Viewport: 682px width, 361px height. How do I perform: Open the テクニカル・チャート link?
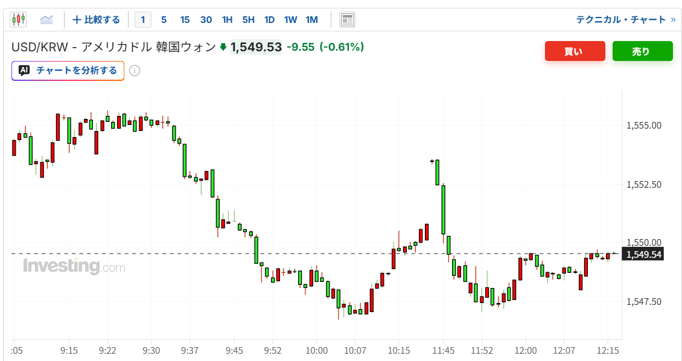[x=626, y=19]
